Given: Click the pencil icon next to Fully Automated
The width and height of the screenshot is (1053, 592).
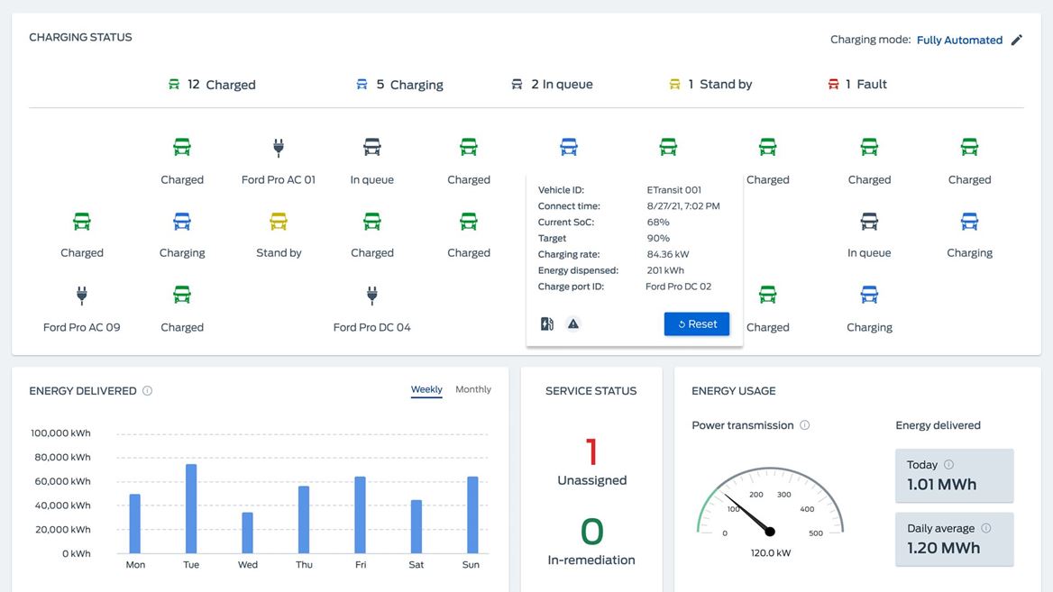Looking at the screenshot, I should coord(1018,40).
